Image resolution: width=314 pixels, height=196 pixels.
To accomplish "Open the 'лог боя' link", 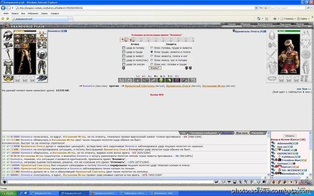I will 304,89.
